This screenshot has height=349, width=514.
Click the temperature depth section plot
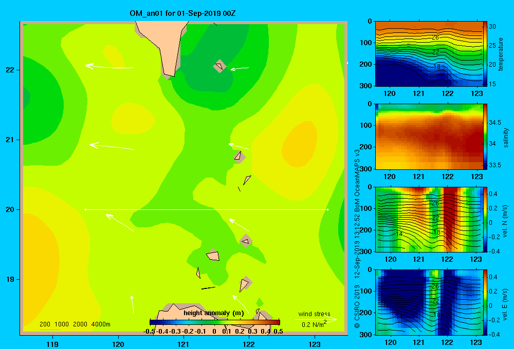coord(429,54)
